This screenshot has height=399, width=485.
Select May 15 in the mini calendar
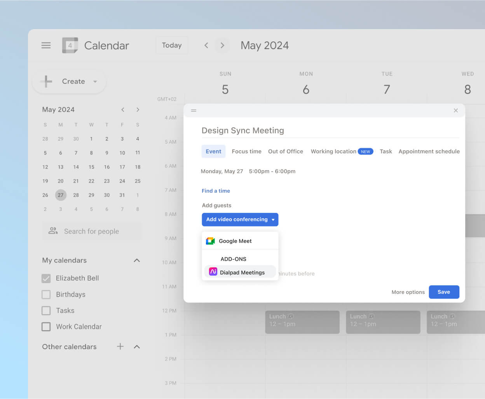(91, 167)
